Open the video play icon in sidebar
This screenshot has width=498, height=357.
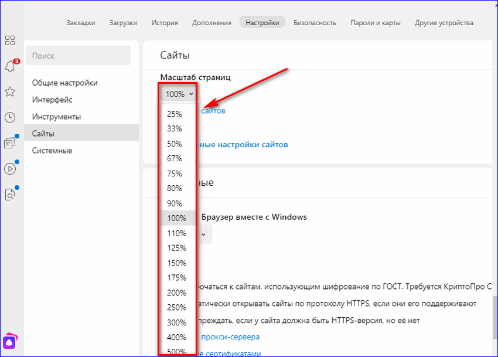pyautogui.click(x=10, y=169)
